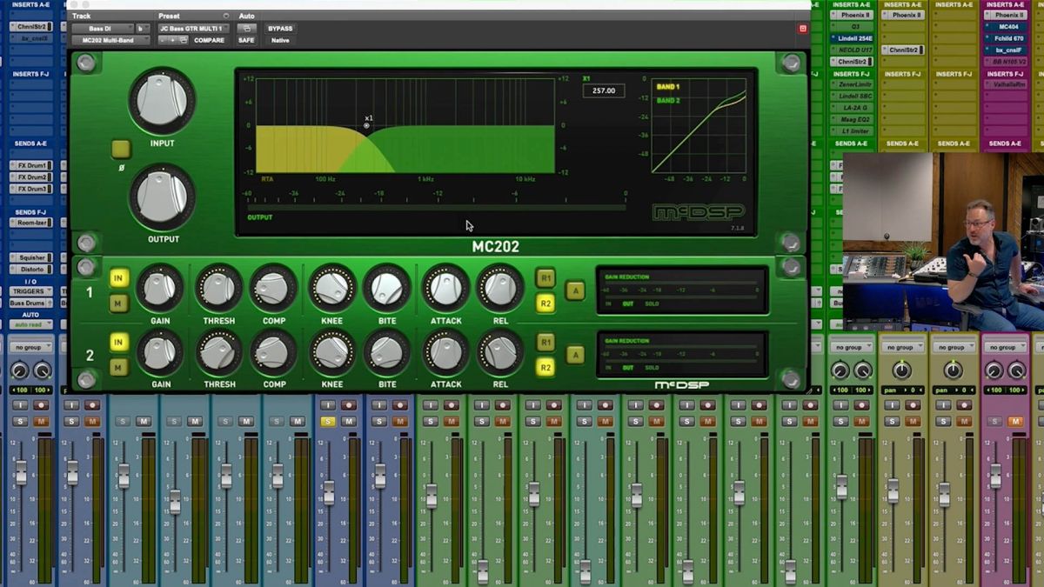Click band 1 THRESH knob
The width and height of the screenshot is (1044, 587).
pos(219,289)
